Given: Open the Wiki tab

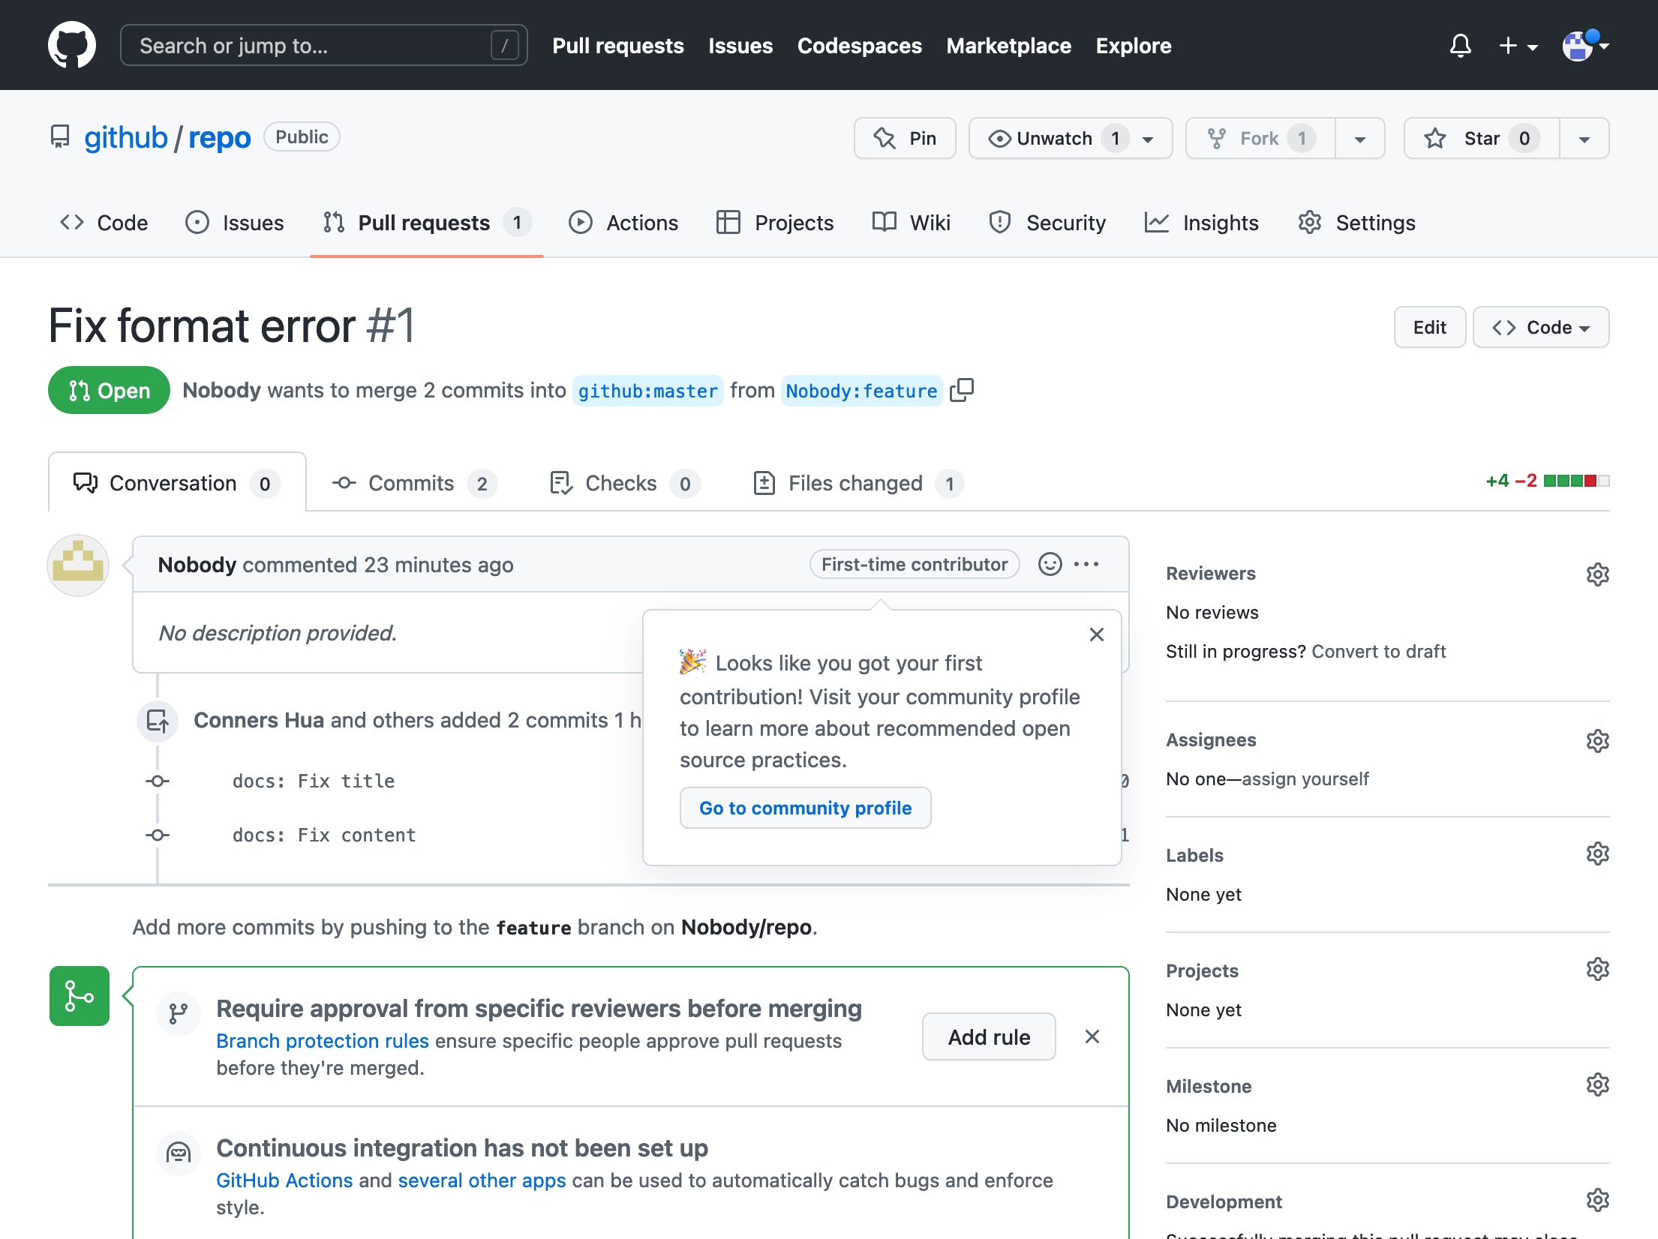Looking at the screenshot, I should tap(912, 223).
